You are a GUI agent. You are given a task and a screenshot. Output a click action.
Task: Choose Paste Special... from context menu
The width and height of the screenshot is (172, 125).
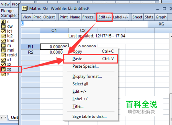point(90,66)
